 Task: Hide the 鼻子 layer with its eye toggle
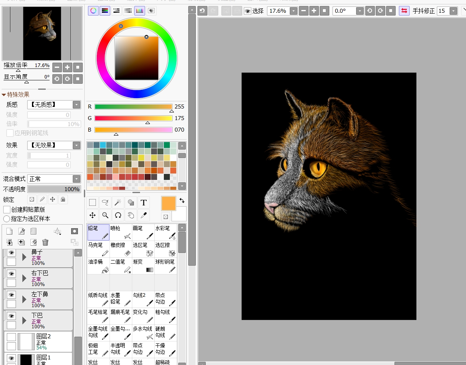[x=11, y=252]
